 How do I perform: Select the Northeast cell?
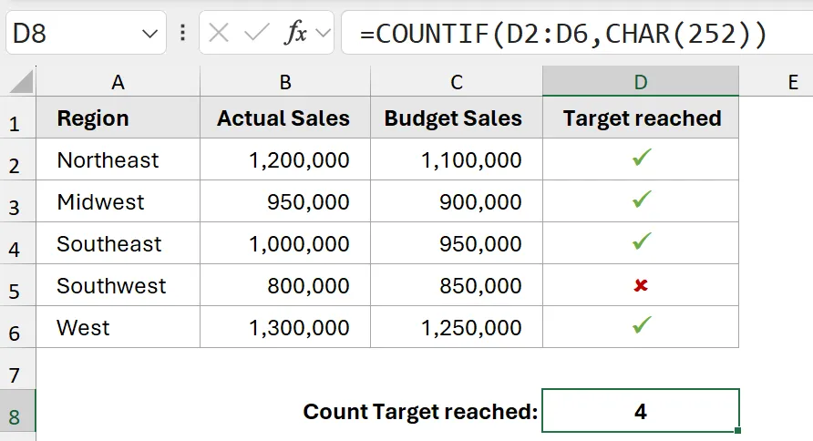click(x=118, y=159)
